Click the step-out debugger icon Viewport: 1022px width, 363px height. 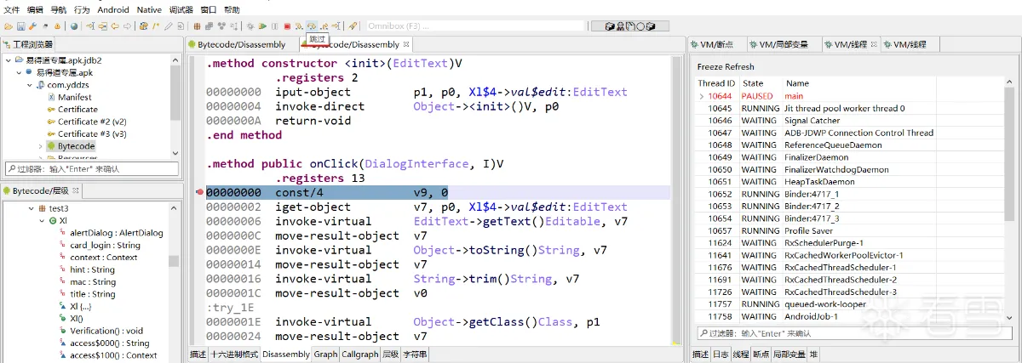(x=324, y=26)
